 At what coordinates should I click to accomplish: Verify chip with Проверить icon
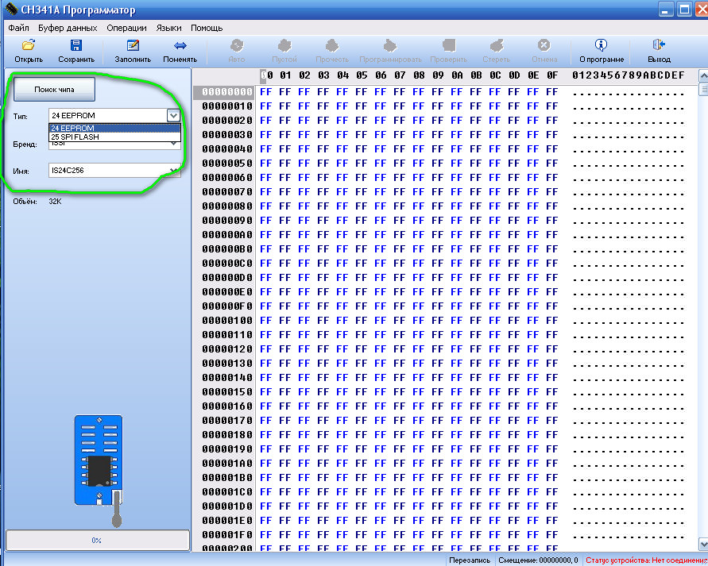(x=449, y=45)
